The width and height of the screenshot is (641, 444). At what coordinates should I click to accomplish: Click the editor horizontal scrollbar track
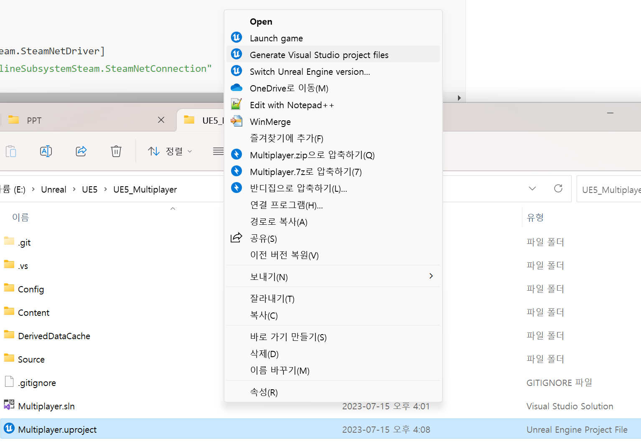112,98
